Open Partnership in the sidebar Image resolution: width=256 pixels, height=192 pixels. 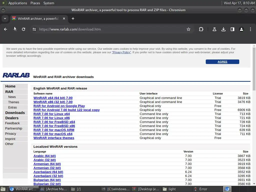point(13,128)
